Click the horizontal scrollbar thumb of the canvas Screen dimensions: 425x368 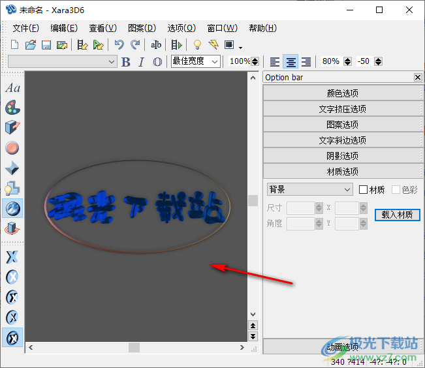point(134,347)
